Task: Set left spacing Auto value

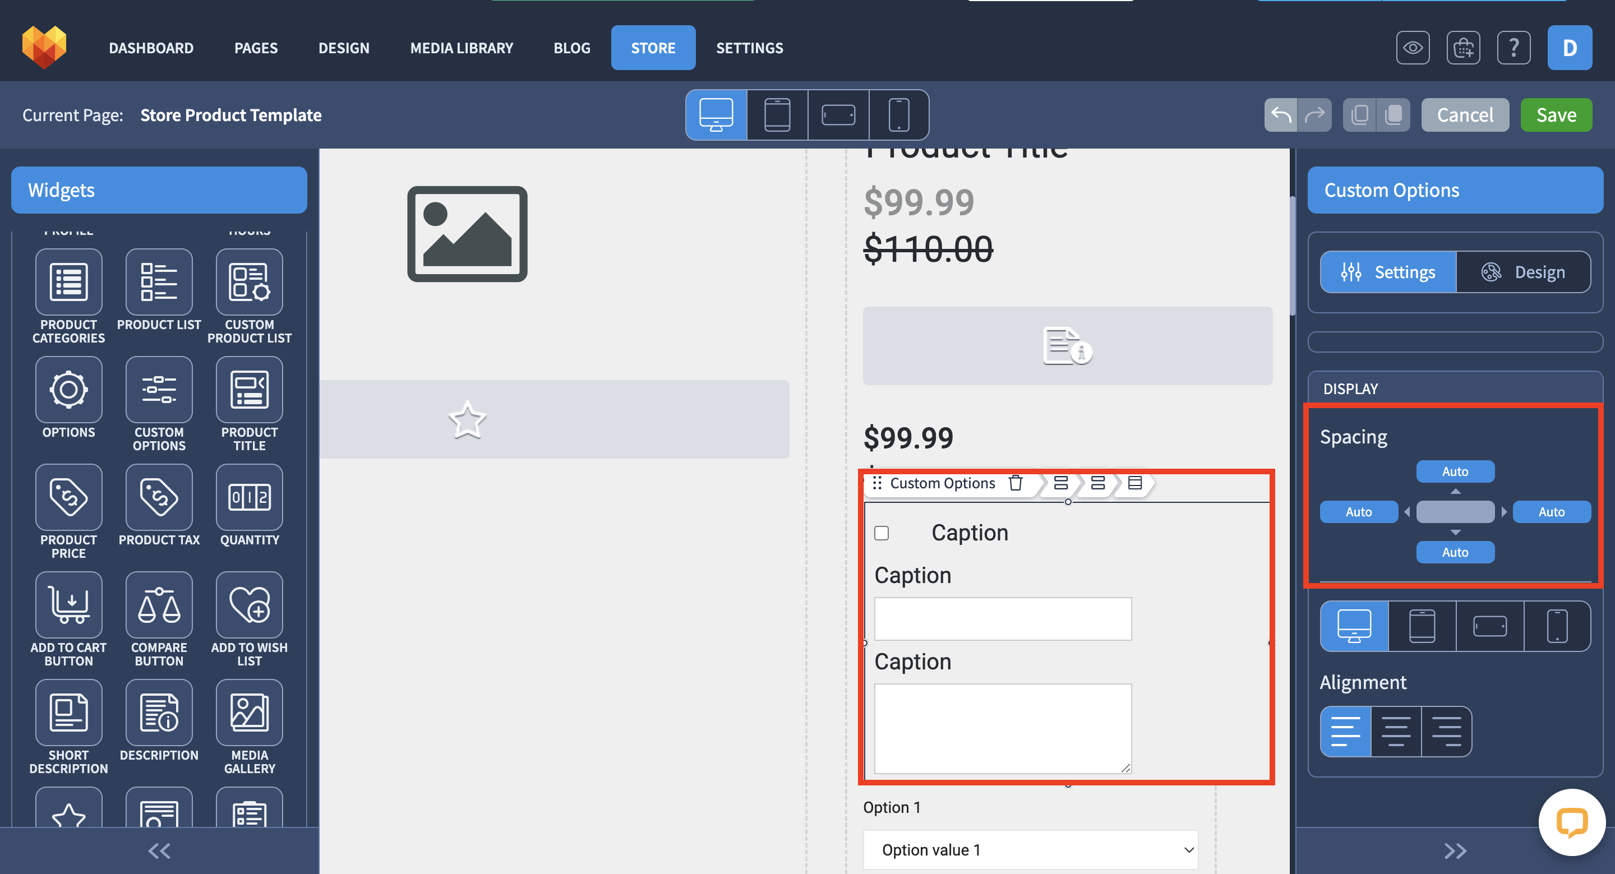Action: 1359,512
